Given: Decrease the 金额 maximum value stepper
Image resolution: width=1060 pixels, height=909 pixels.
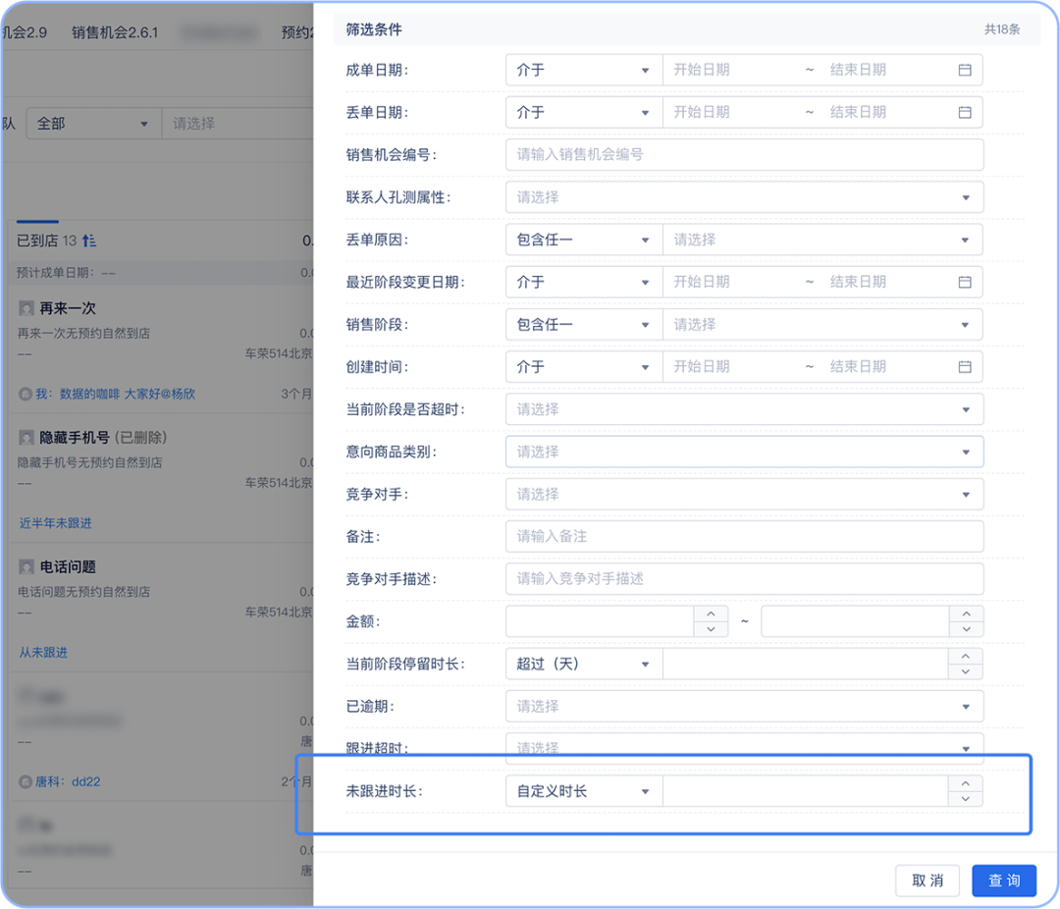Looking at the screenshot, I should pos(966,629).
